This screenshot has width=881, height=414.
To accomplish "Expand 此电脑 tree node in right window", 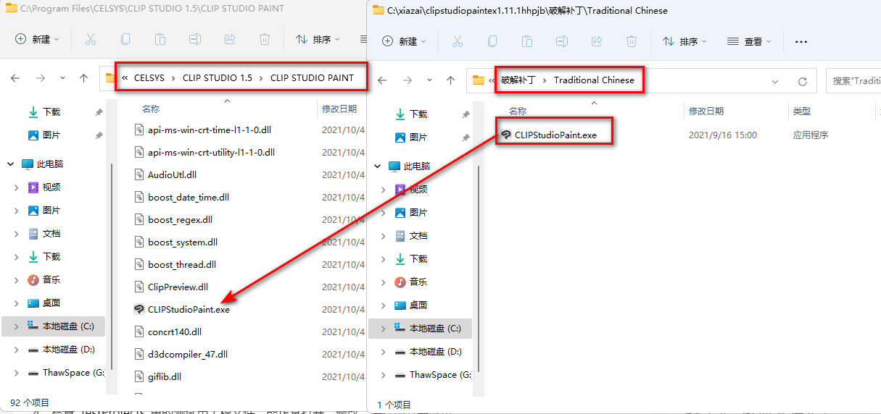I will [x=377, y=166].
